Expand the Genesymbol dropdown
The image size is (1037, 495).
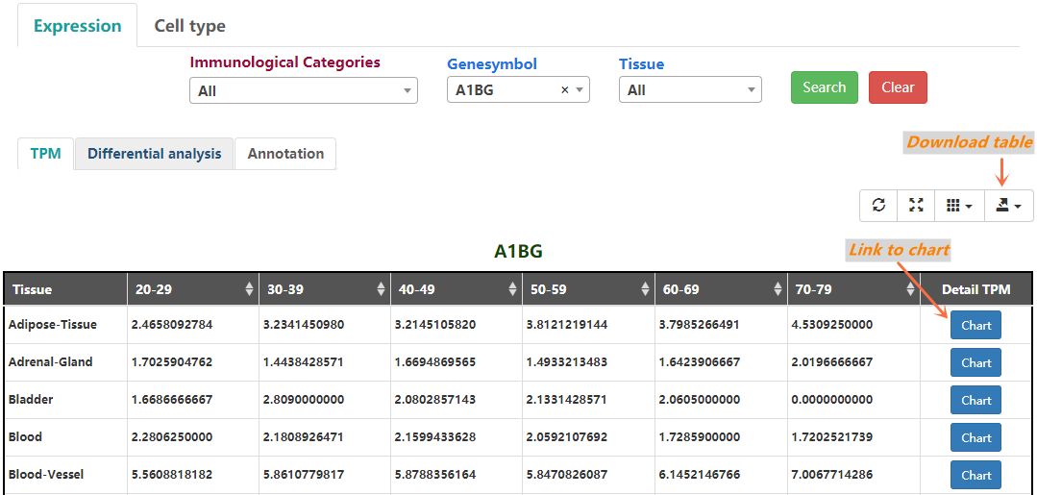[580, 90]
